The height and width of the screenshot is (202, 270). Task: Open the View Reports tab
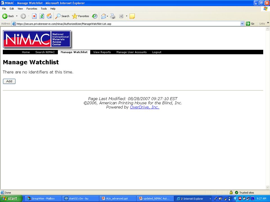pos(102,52)
